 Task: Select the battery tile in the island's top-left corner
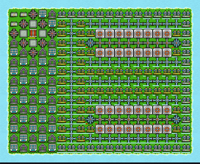(x=14, y=15)
